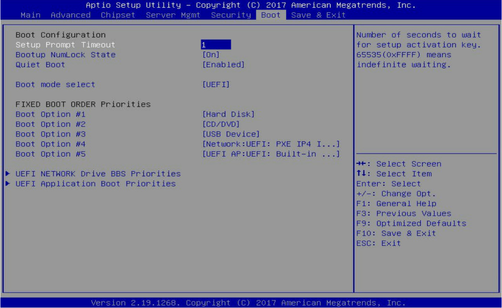Switch to the Main tab

pos(31,15)
